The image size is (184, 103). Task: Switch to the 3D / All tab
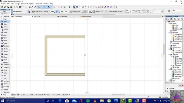pos(45,17)
